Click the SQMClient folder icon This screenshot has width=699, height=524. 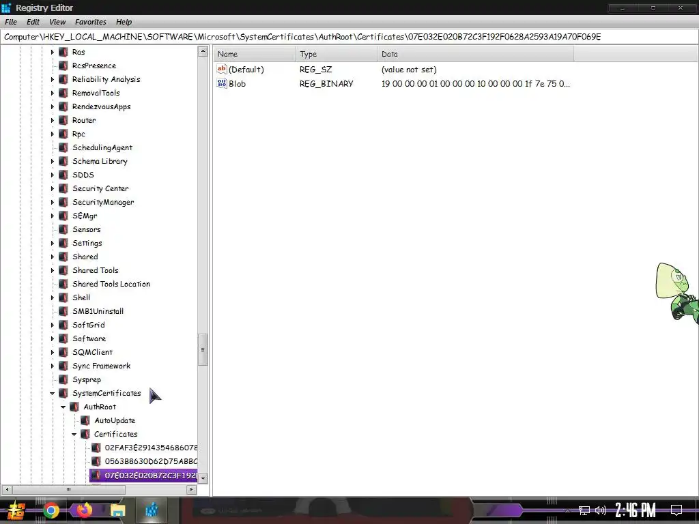63,353
